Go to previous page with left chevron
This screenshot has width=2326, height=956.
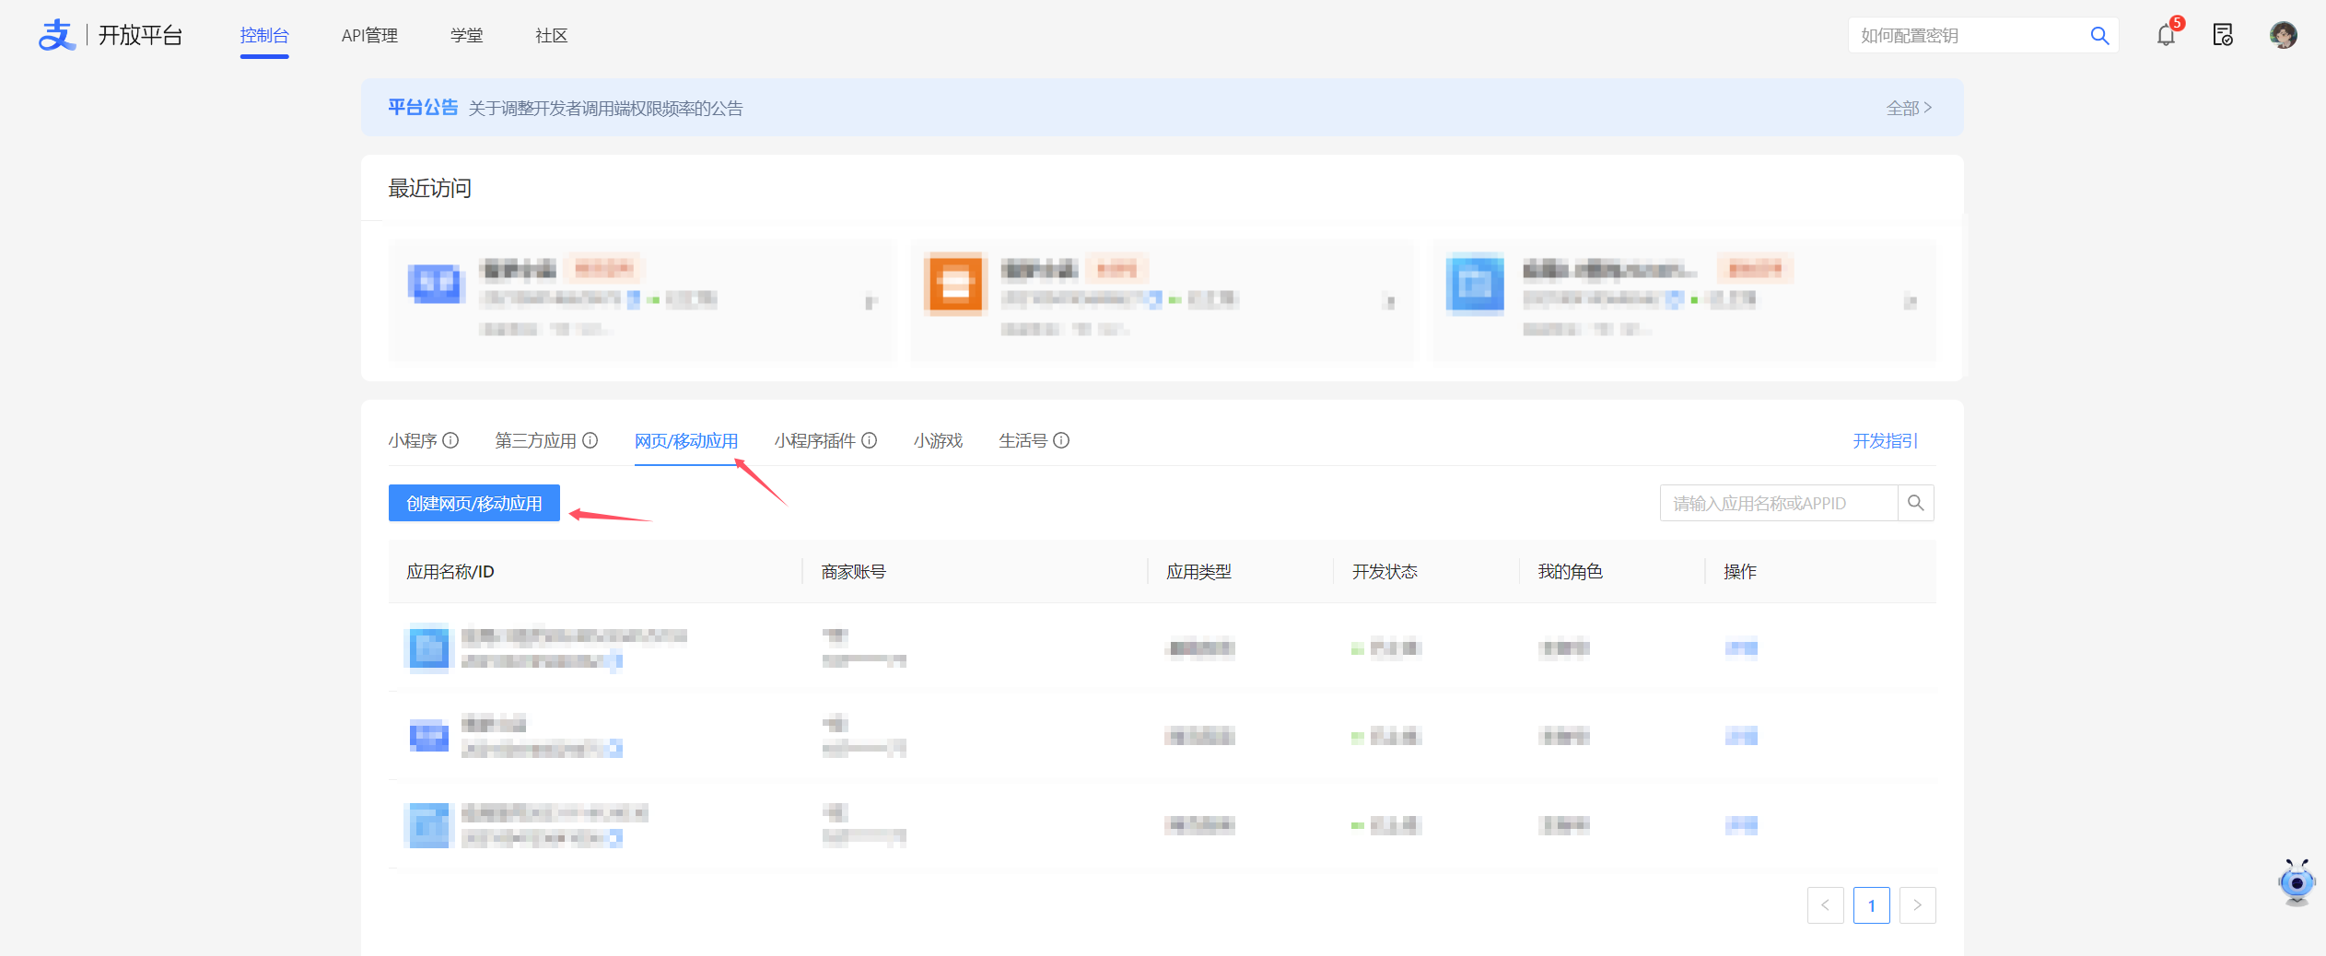point(1825,905)
